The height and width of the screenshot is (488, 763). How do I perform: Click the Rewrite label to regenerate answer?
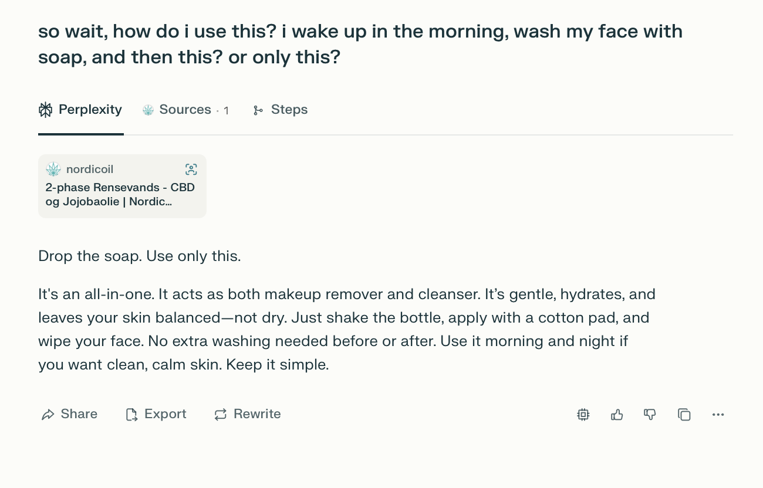click(257, 414)
